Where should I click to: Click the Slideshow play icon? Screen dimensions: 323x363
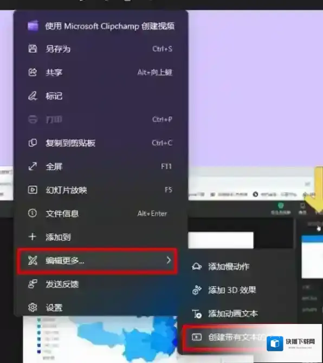33,190
